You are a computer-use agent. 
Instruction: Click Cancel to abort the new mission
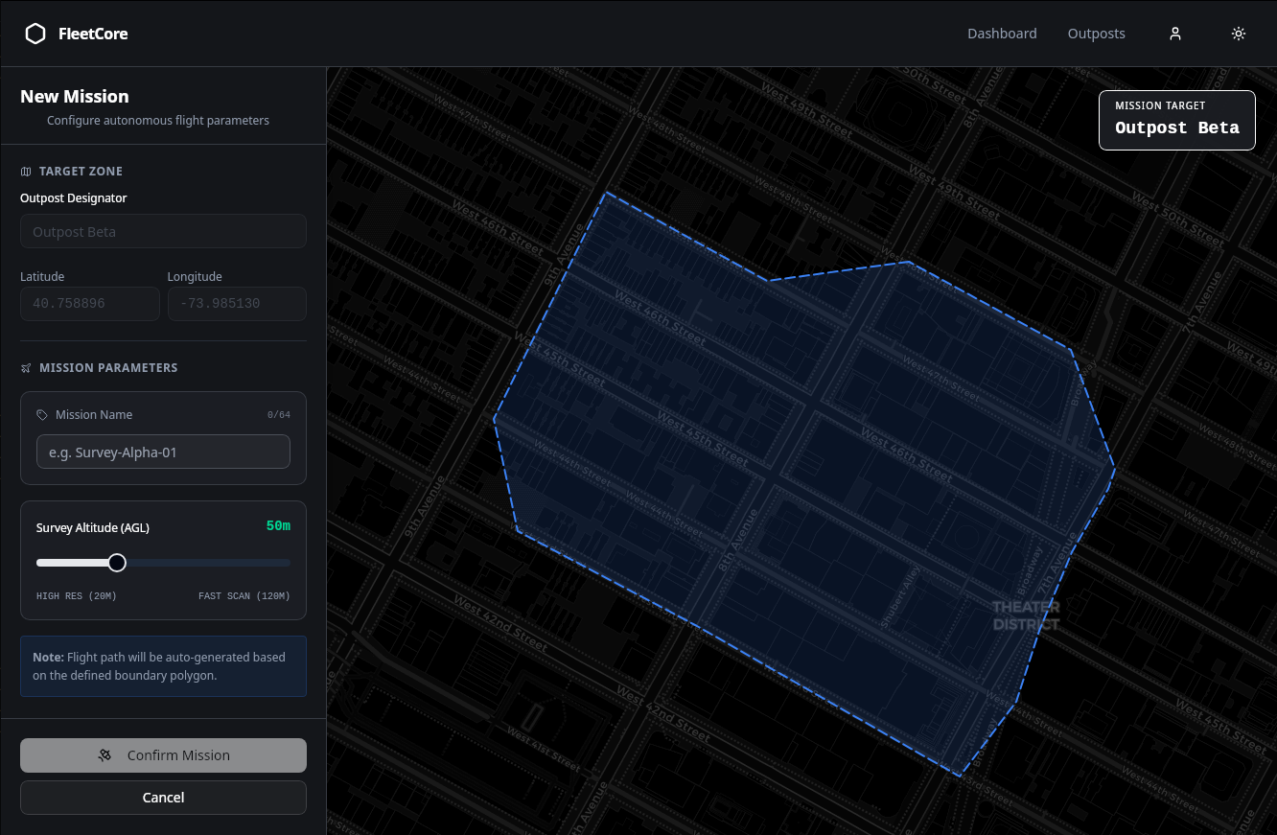point(163,797)
